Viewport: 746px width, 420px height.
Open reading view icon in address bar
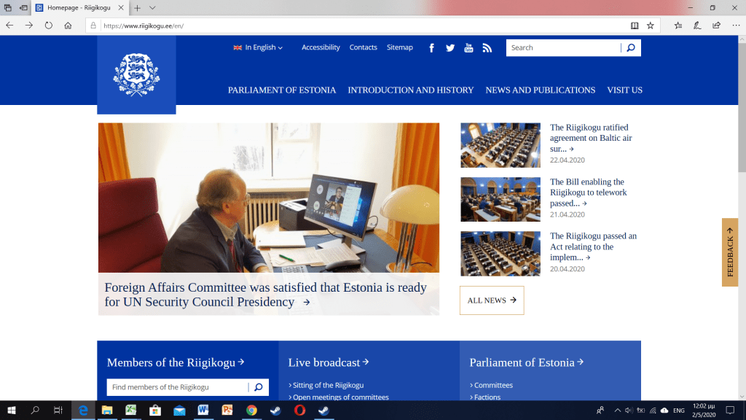point(635,25)
